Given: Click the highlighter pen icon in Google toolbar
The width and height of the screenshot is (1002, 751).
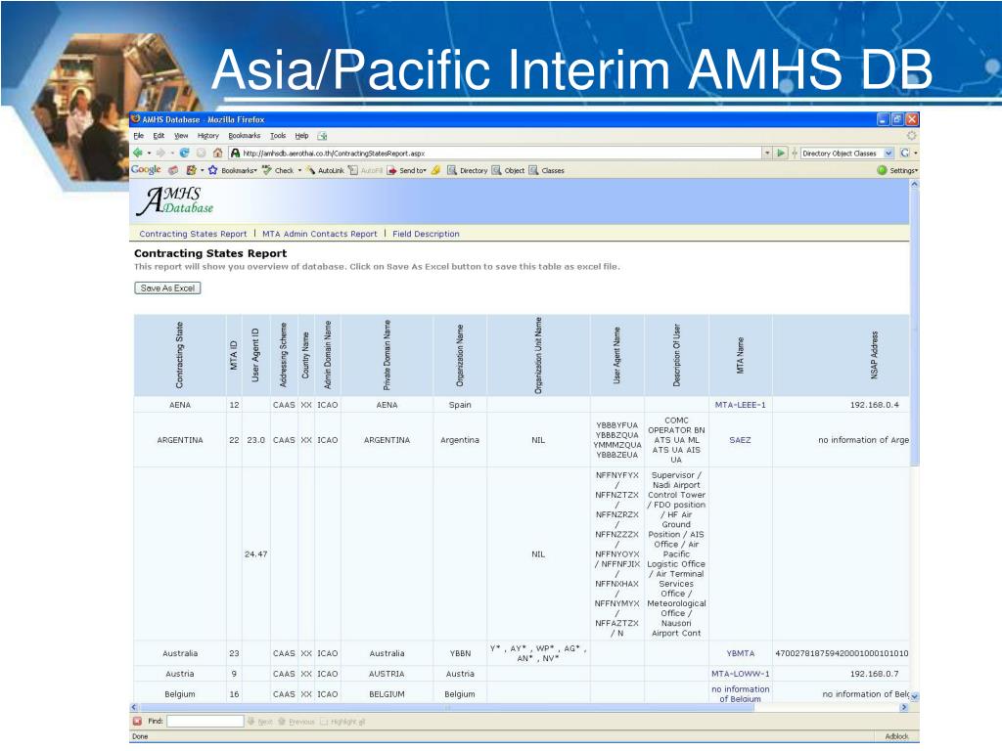Looking at the screenshot, I should pyautogui.click(x=435, y=170).
